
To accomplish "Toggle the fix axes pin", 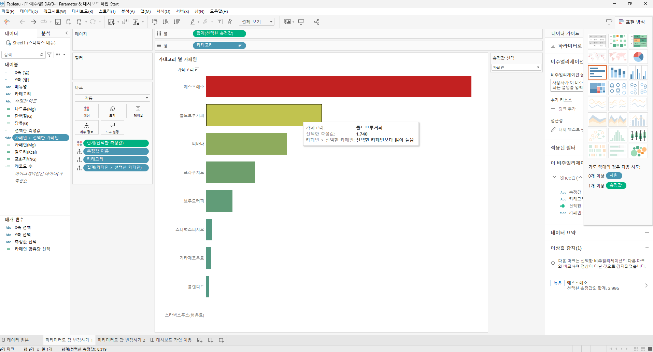I will click(230, 22).
